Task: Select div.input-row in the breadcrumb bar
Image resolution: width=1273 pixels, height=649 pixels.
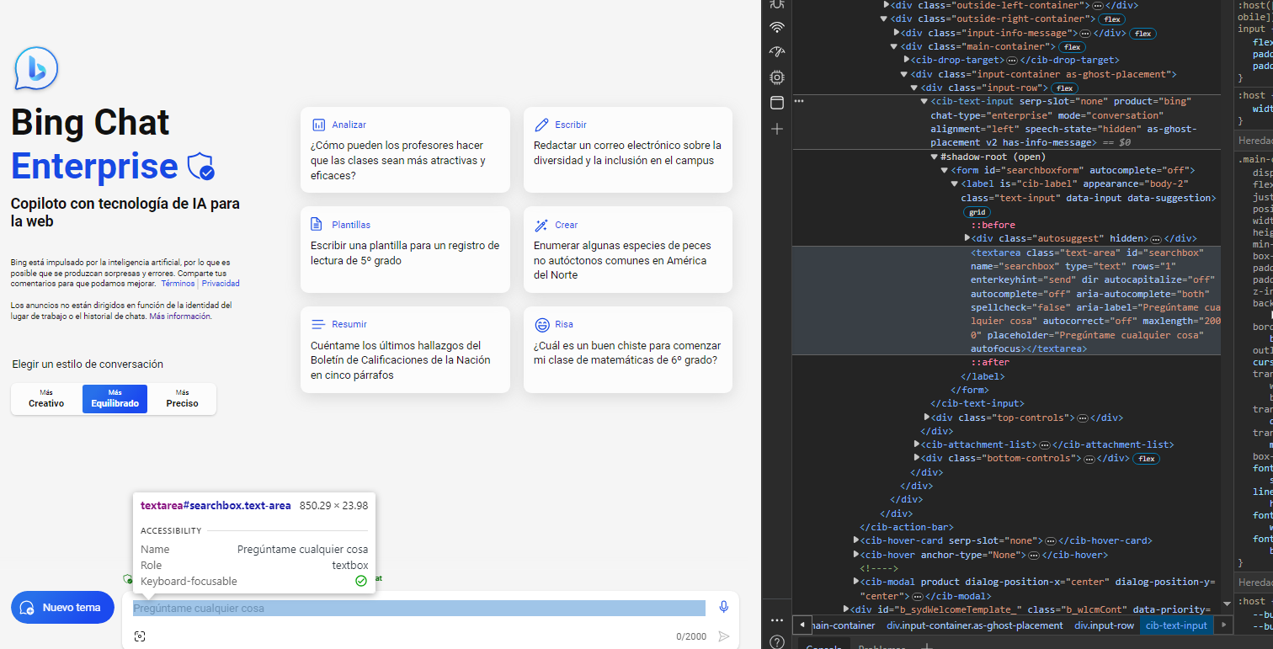Action: point(1104,625)
